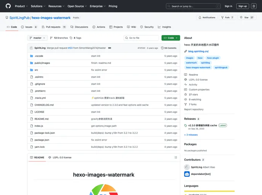The height and width of the screenshot is (195, 262).
Task: Fork the repository
Action: (227, 18)
